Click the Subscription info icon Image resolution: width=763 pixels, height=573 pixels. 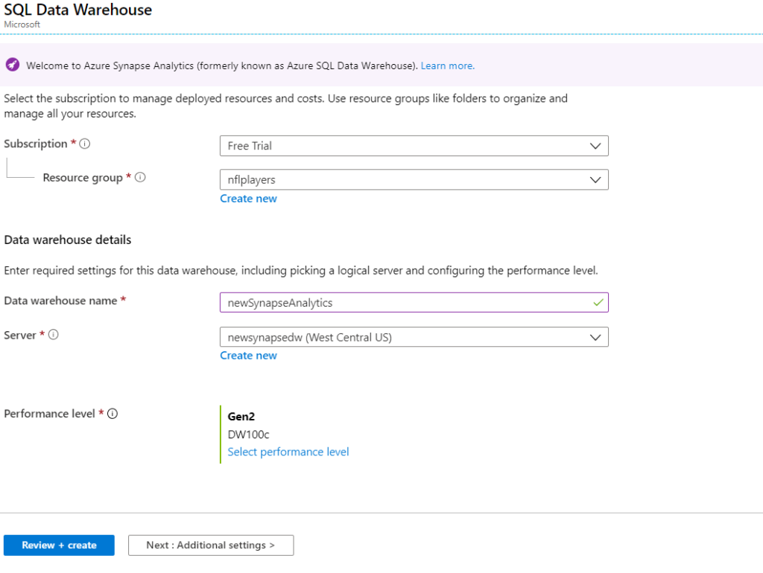click(x=85, y=144)
